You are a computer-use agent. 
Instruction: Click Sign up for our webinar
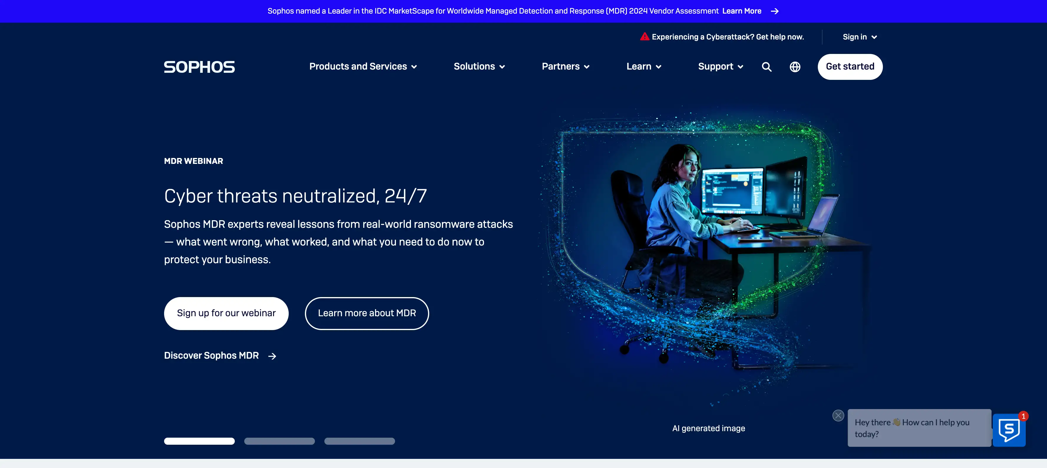click(226, 313)
